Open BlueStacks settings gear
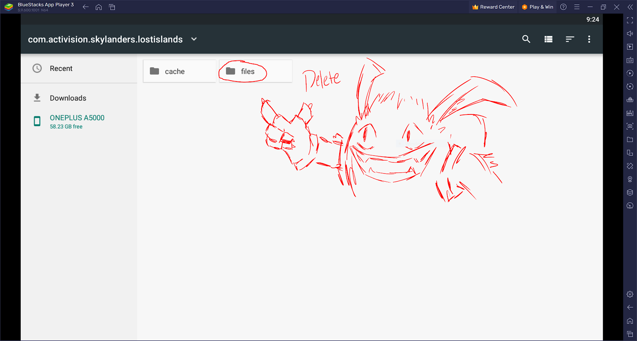 pyautogui.click(x=630, y=294)
